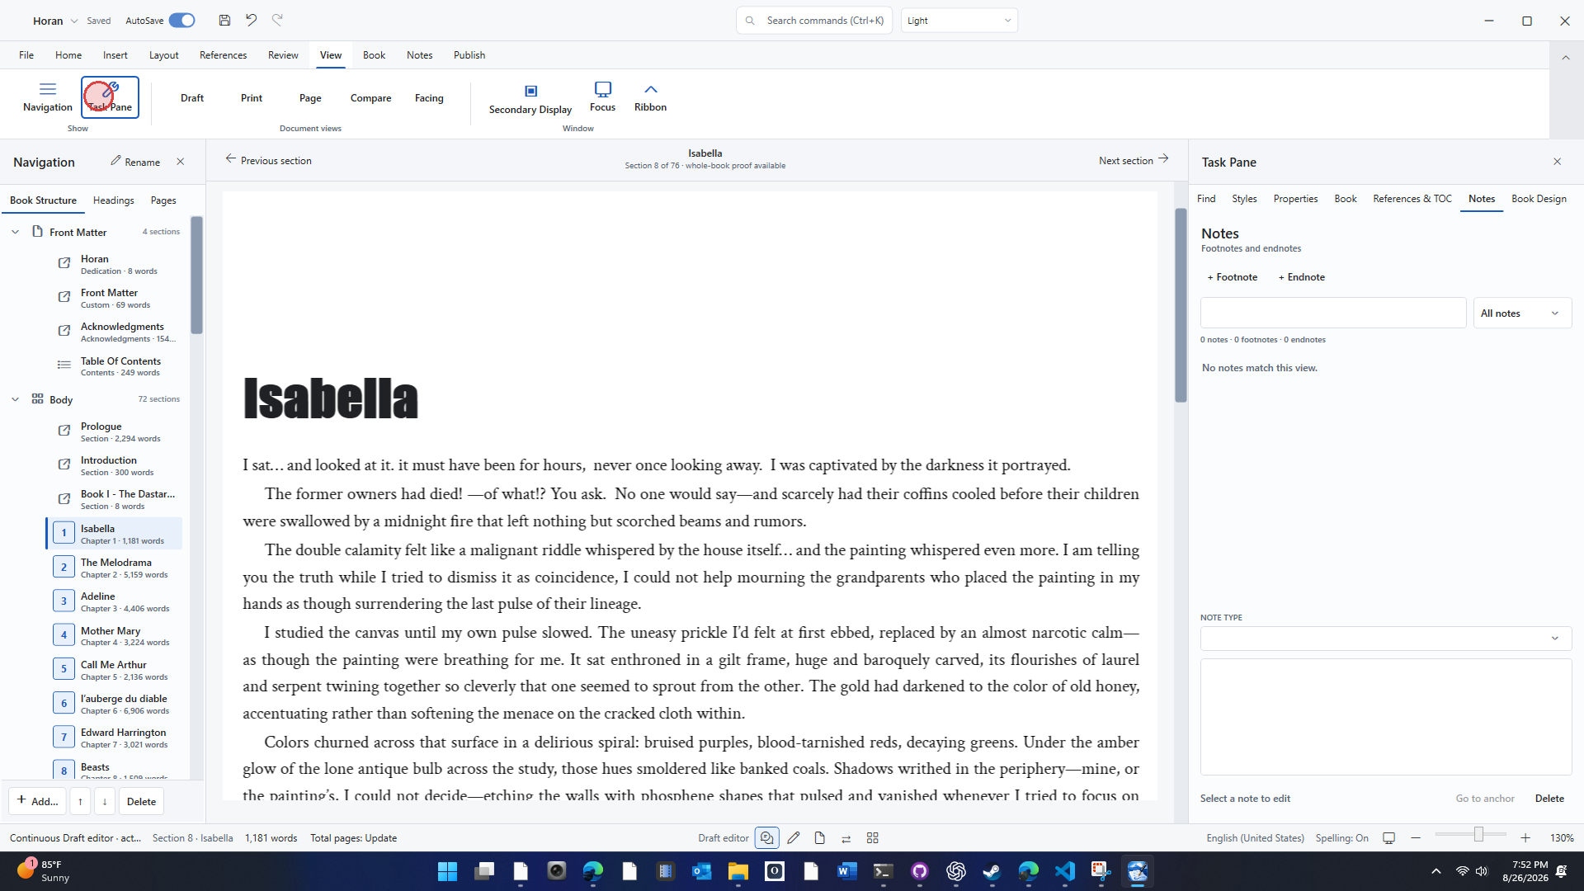Click Rename in the Navigation pane
Screen dimensions: 1584x891
[135, 162]
